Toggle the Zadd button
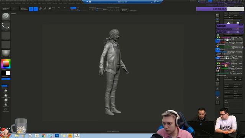The width and height of the screenshot is (245, 138). [73, 8]
